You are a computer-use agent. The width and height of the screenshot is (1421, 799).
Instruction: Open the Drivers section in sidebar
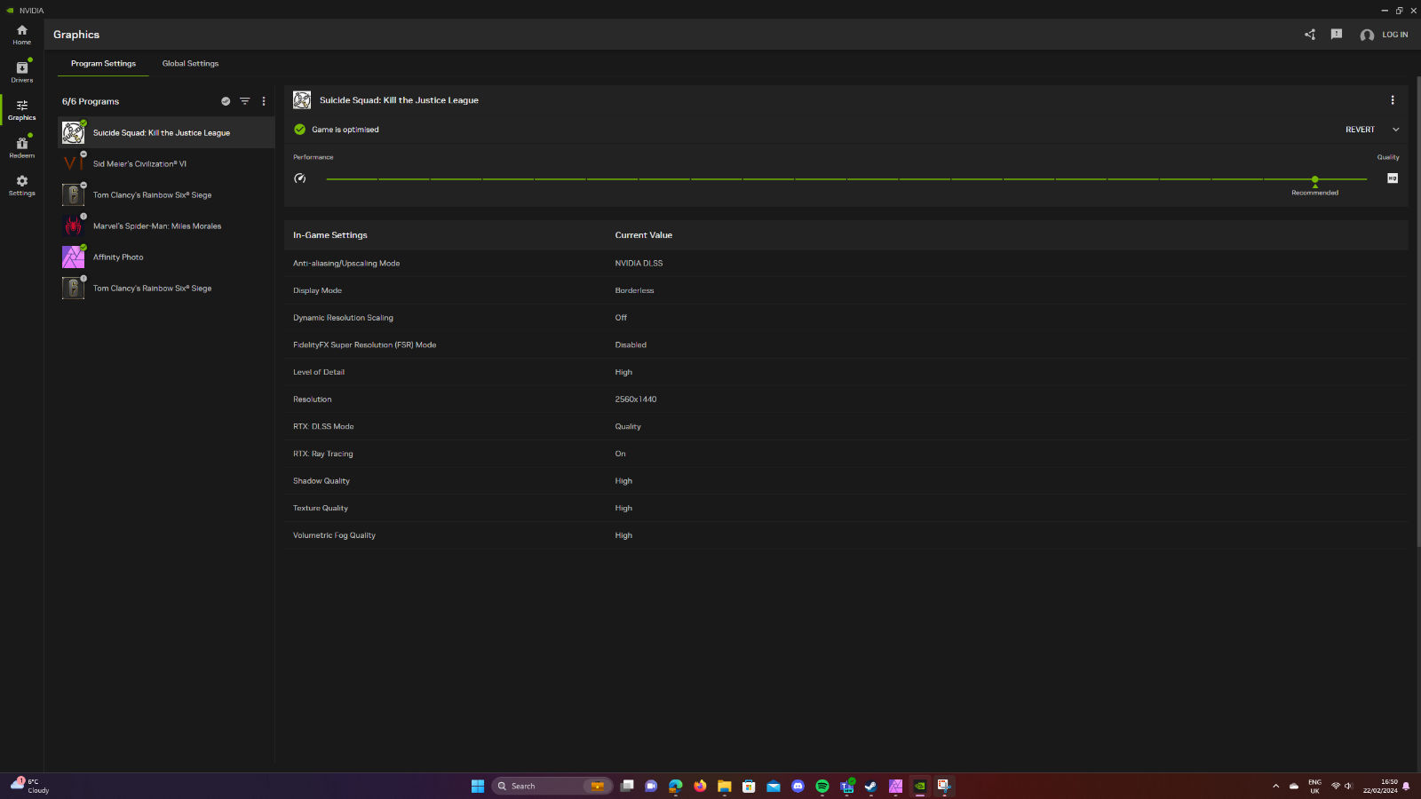(21, 73)
